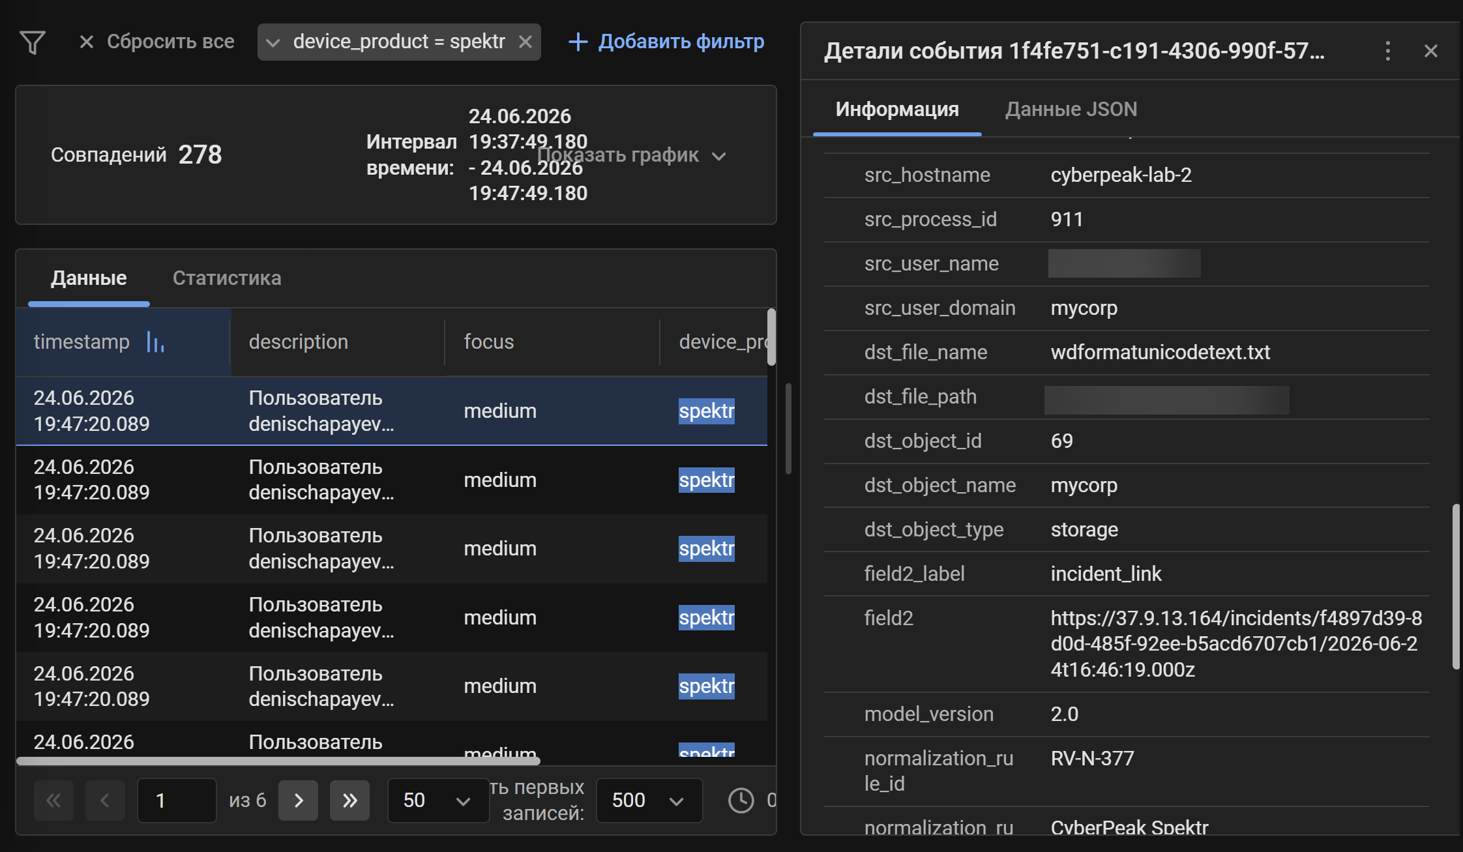
Task: Click the horizontal scrollbar under the table
Action: 278,761
